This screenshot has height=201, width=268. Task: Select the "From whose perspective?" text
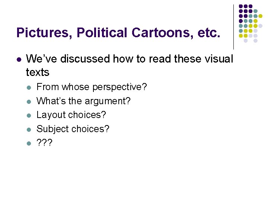92,87
